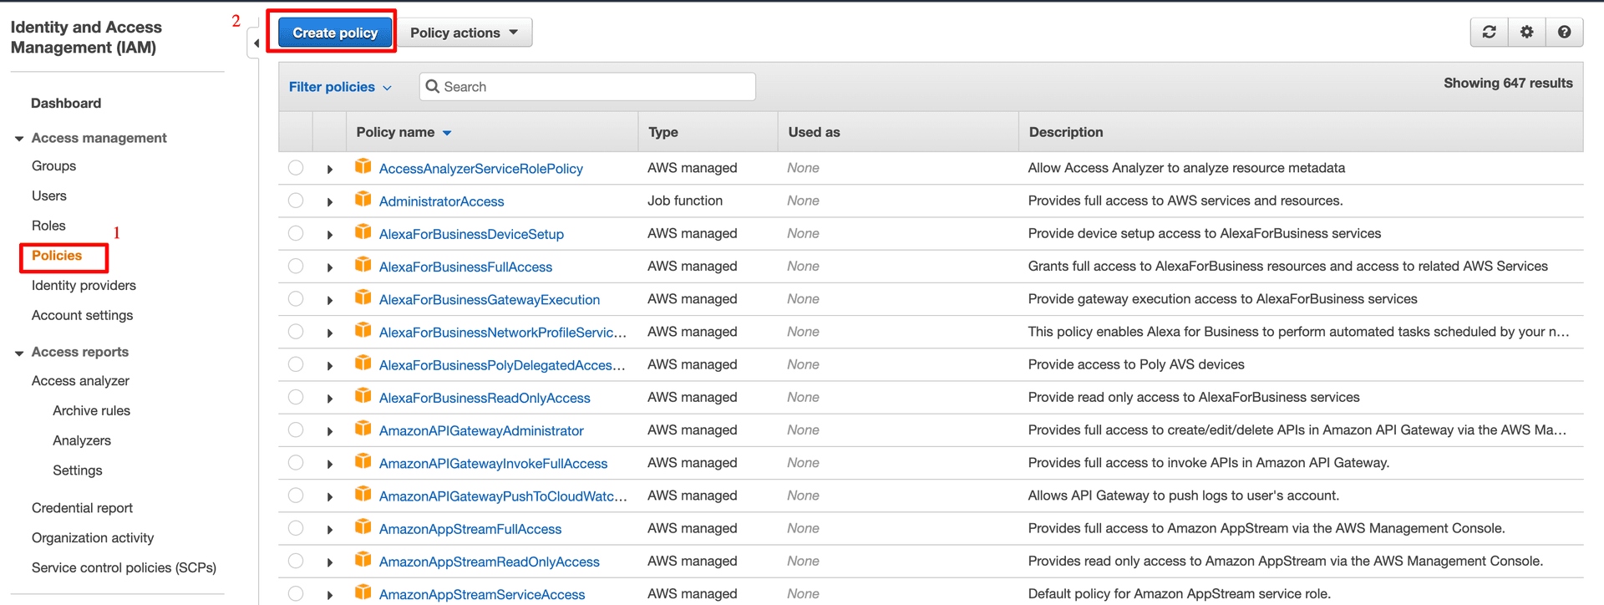Select the AmazonAppStreamFullAccess radio button

pos(296,528)
